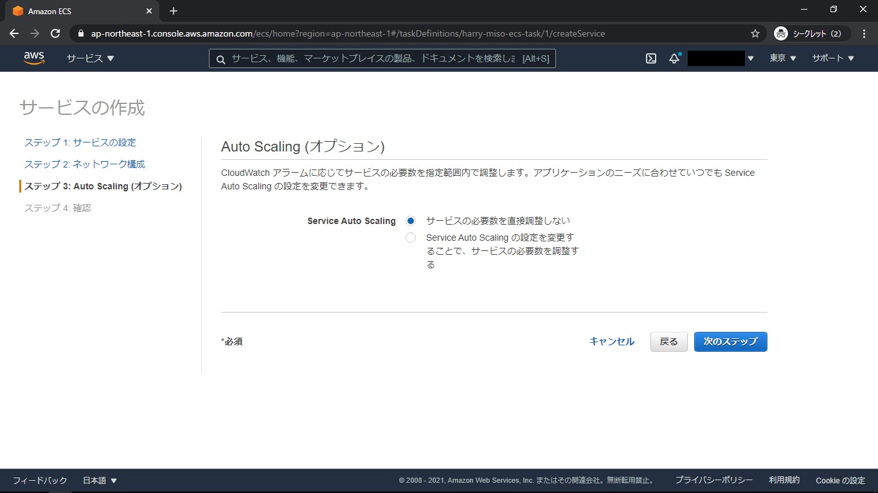Reload the page with browser refresh icon

pyautogui.click(x=55, y=33)
